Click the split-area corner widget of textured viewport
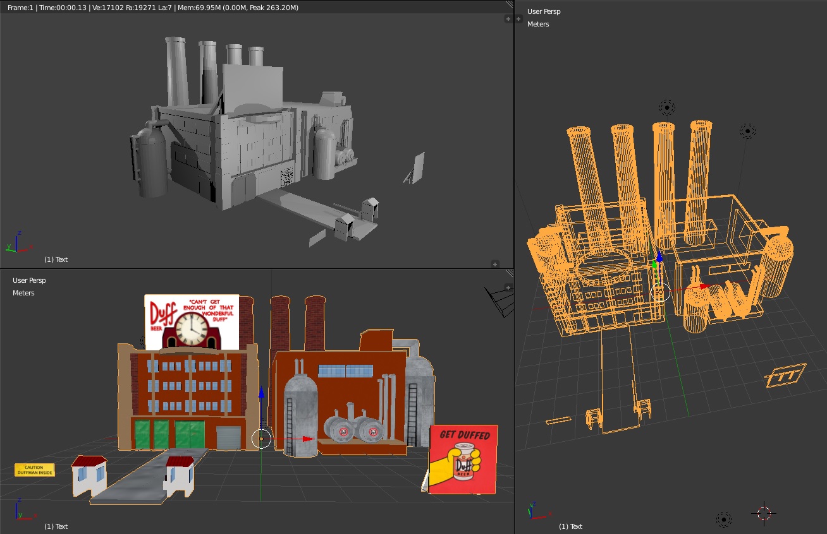This screenshot has width=827, height=534. pos(510,273)
